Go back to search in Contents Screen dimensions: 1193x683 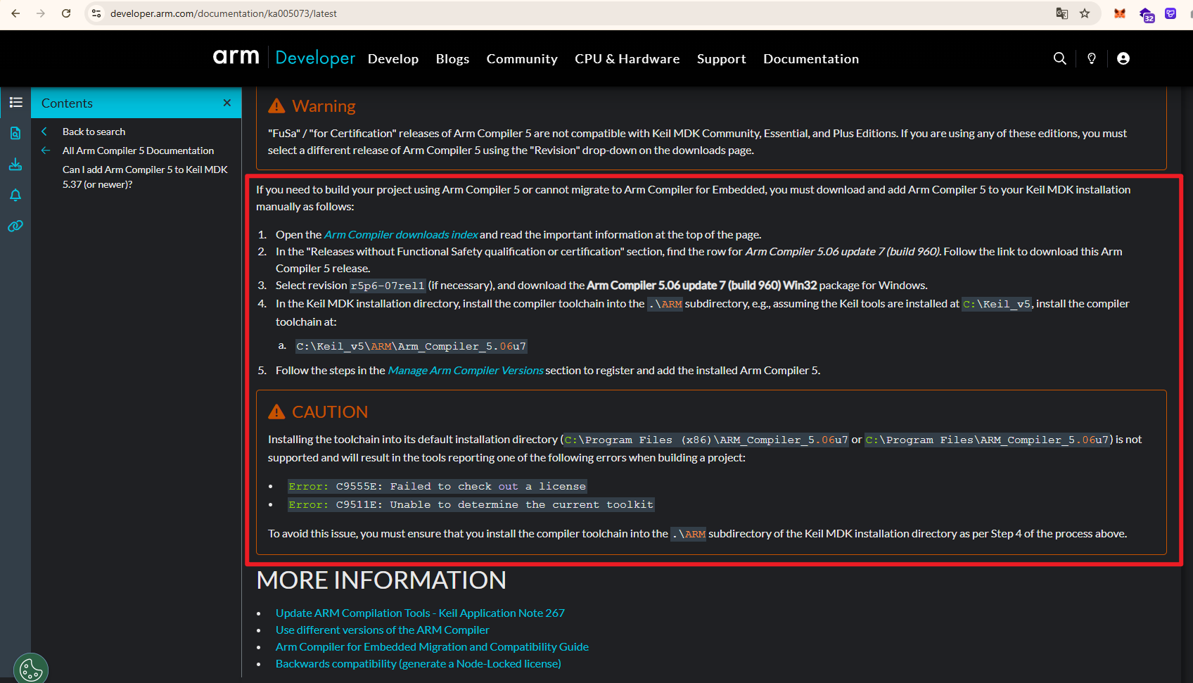click(x=94, y=132)
